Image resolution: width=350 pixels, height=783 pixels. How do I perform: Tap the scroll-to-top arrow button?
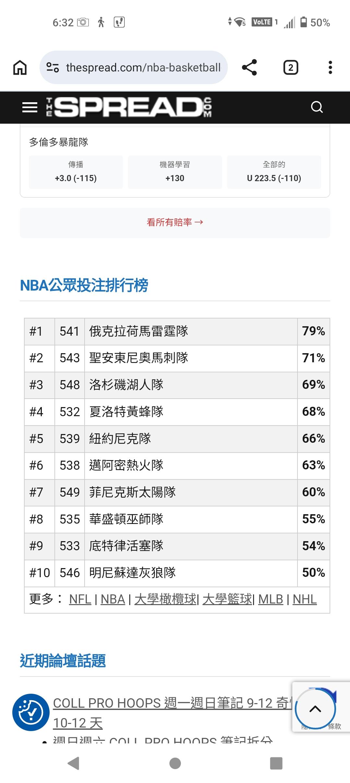[x=315, y=709]
